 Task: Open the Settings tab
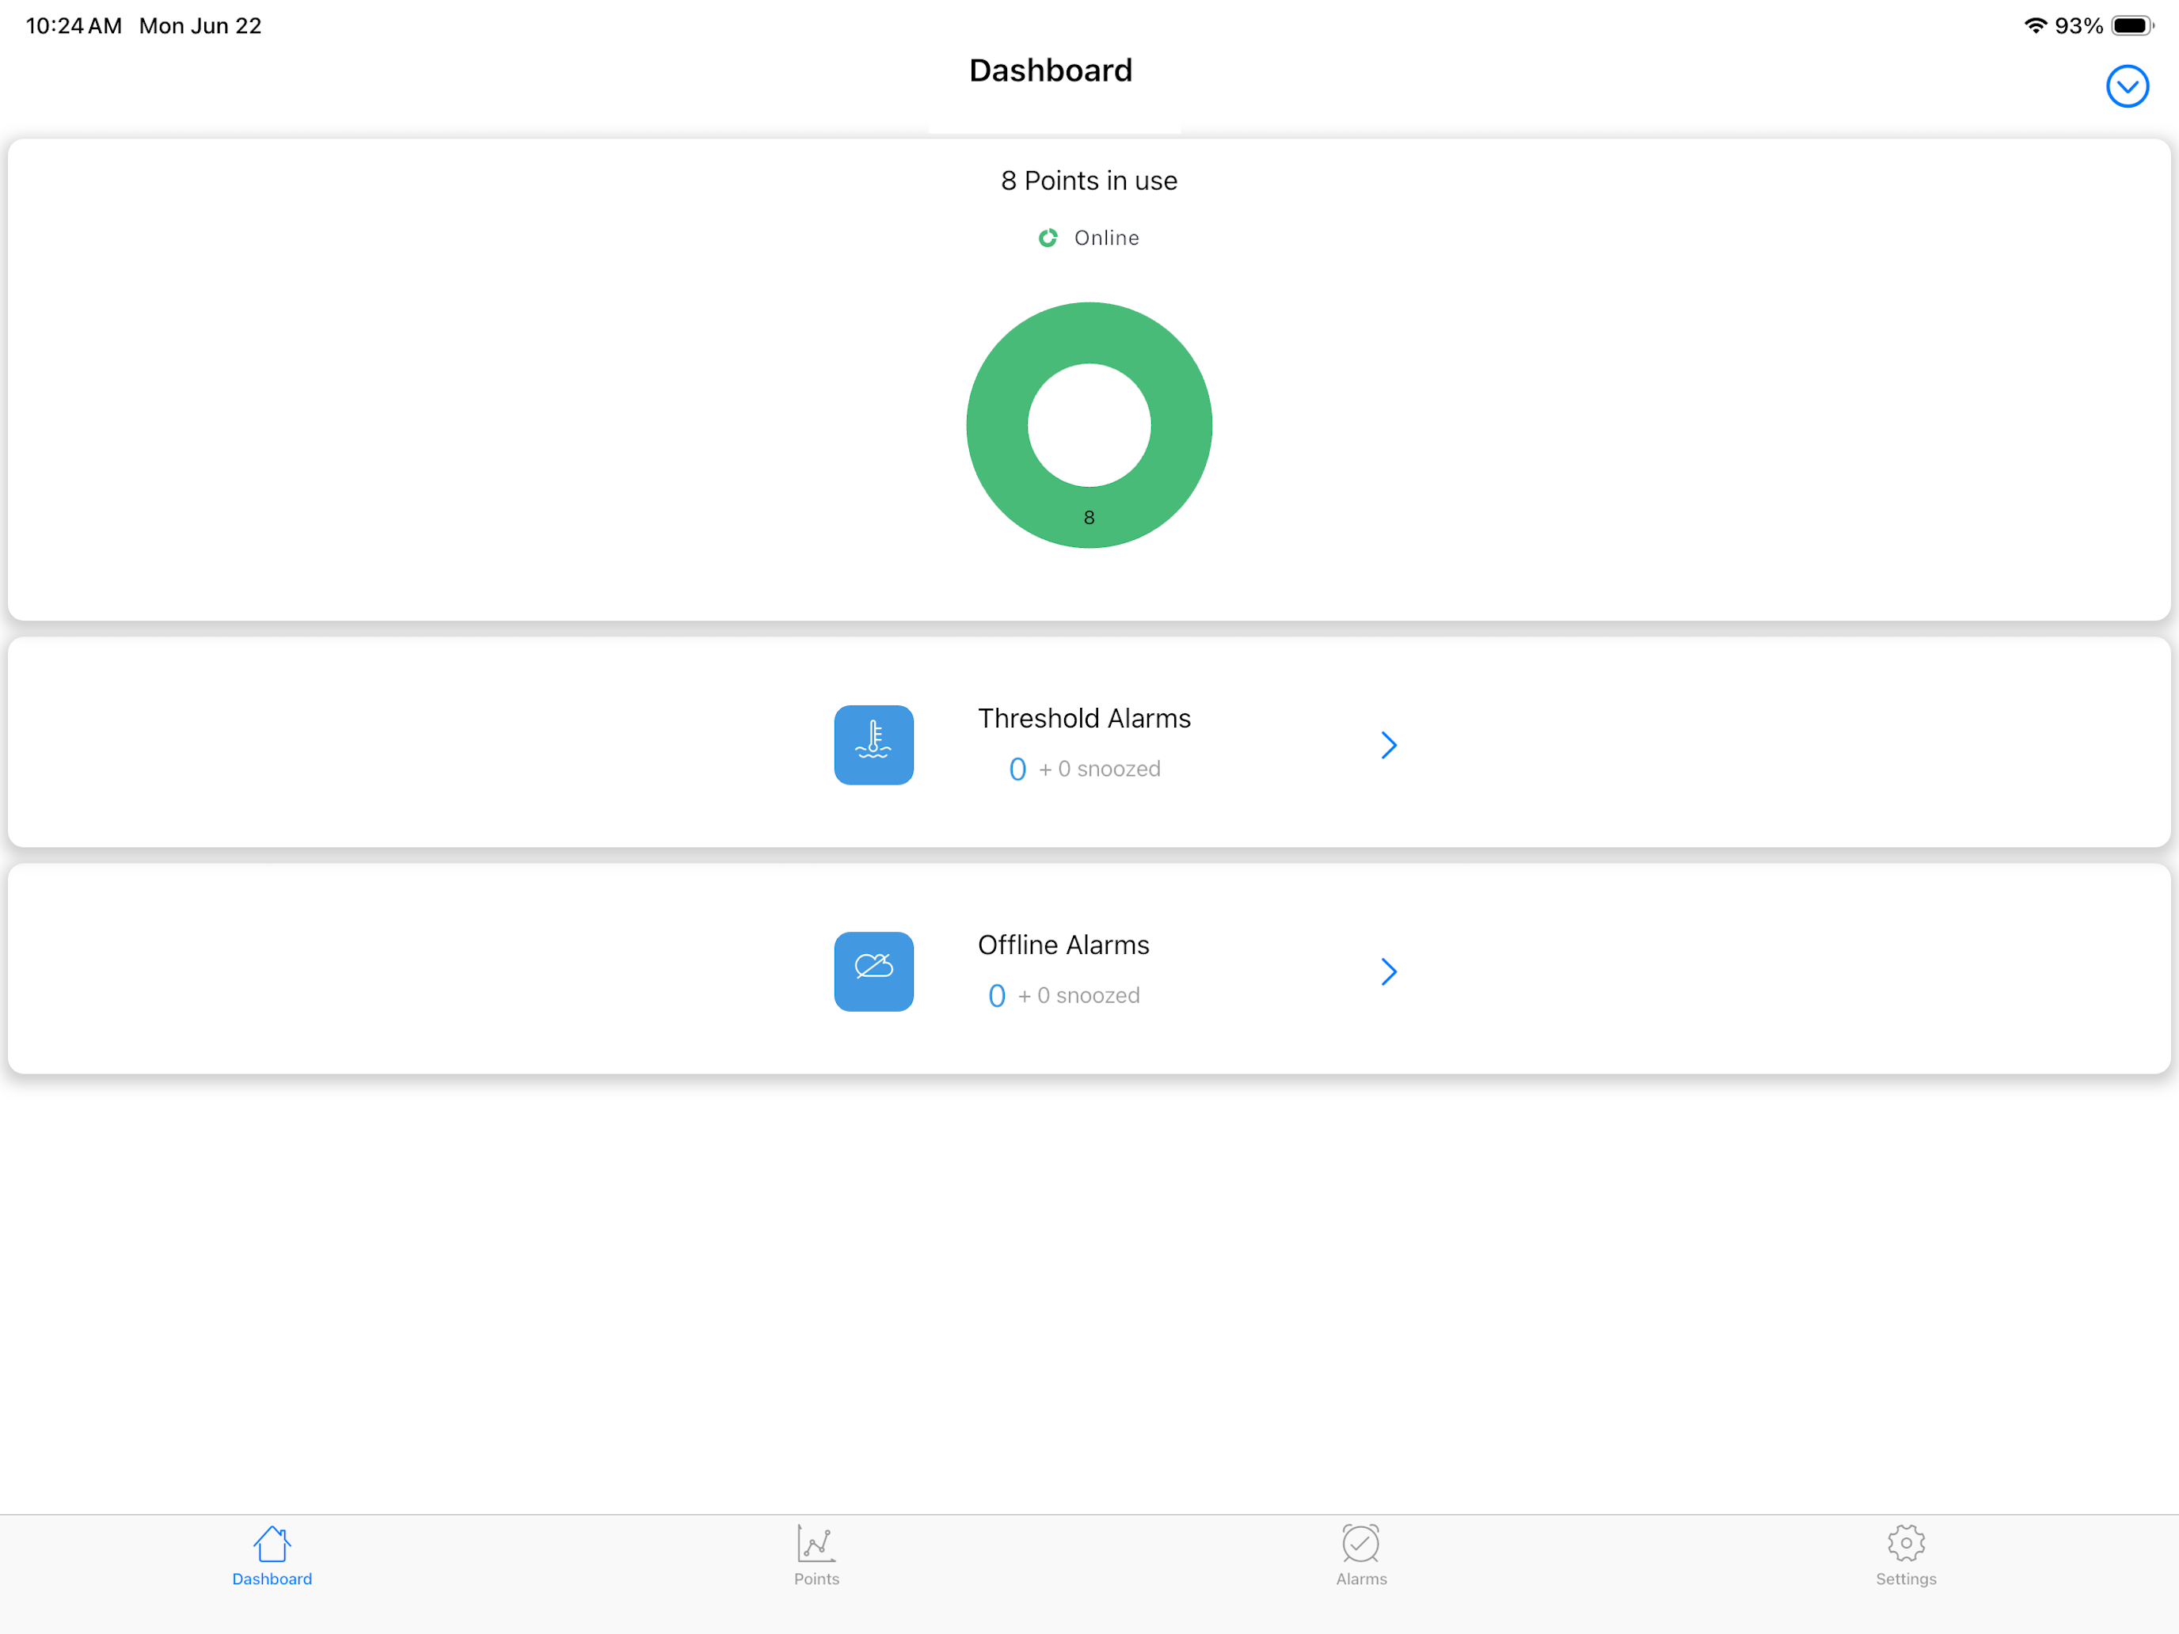pyautogui.click(x=1906, y=1556)
